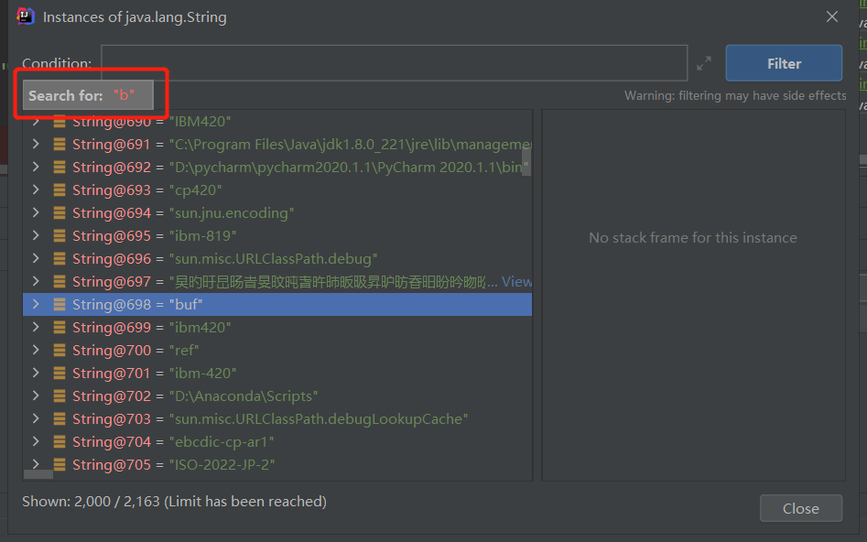Click the filtering side effects warning text
Viewport: 867px width, 542px height.
(735, 96)
